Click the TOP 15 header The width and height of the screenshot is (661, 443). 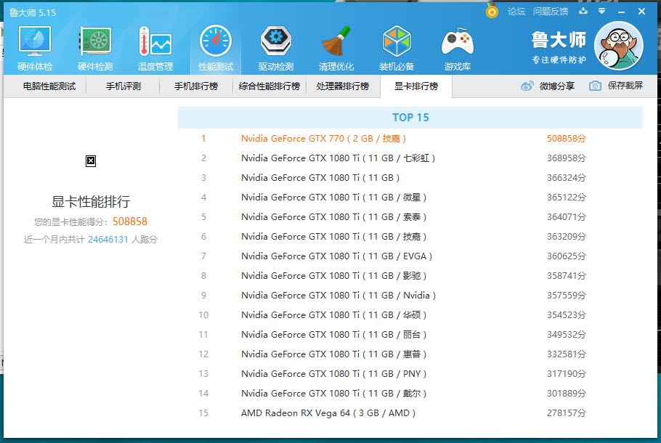click(x=410, y=118)
